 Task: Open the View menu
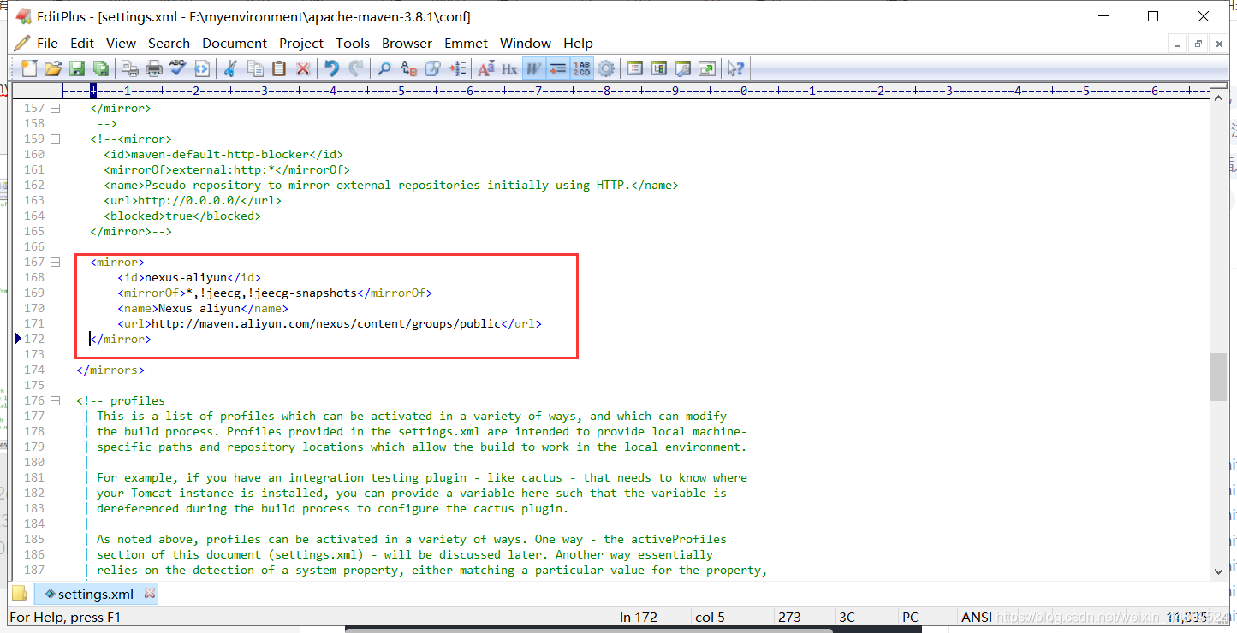(x=121, y=43)
